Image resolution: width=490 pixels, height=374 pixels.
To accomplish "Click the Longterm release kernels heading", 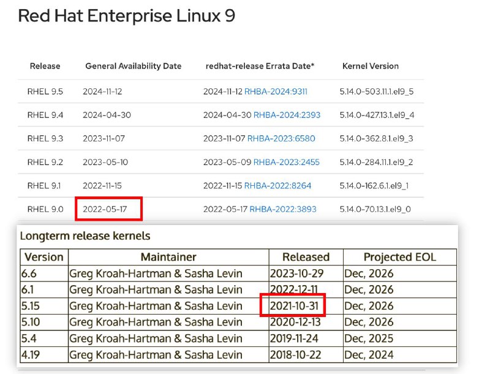I will (x=85, y=235).
